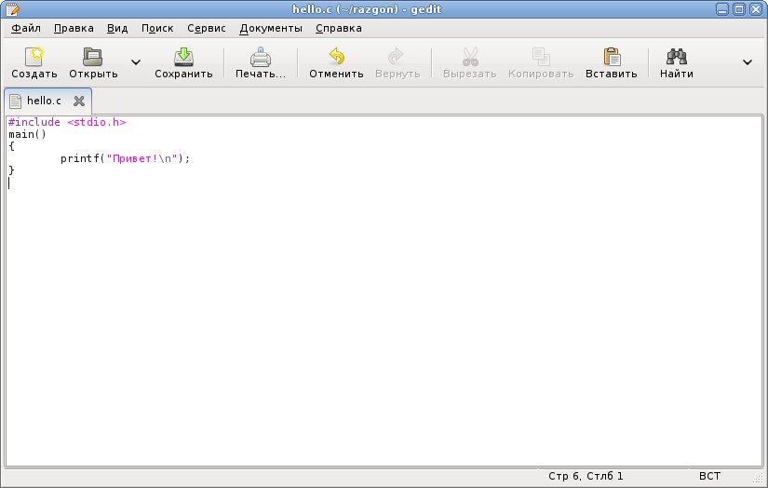The width and height of the screenshot is (768, 488).
Task: Click the #include <stdio.h> line
Action: 67,122
